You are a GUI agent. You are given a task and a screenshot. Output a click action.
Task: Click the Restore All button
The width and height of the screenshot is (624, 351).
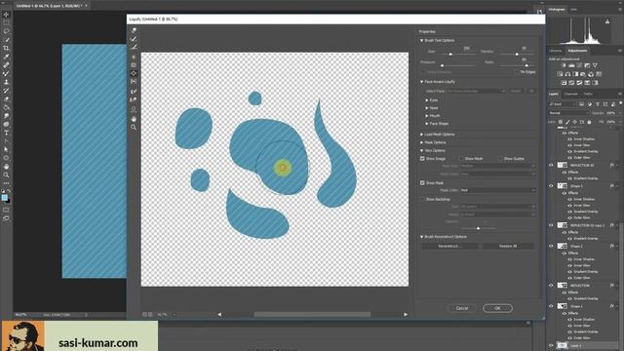point(508,247)
